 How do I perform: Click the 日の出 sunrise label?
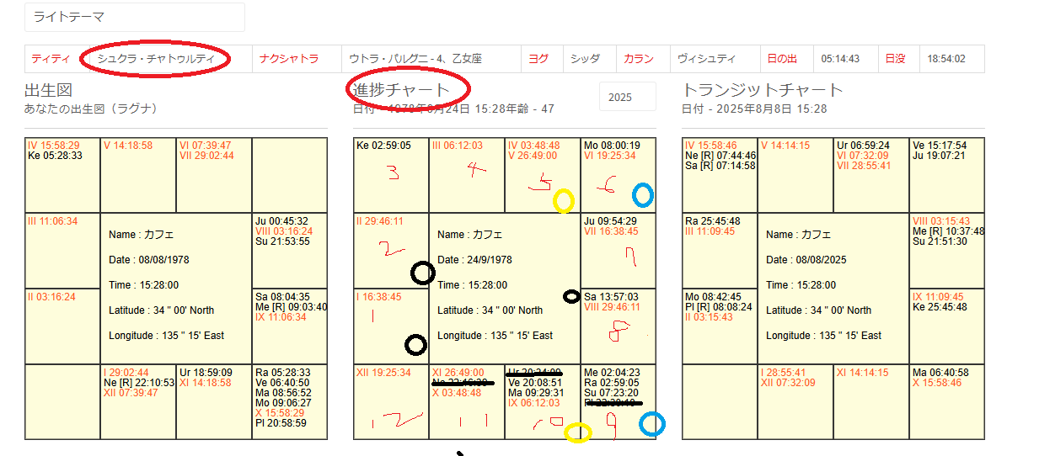point(781,59)
